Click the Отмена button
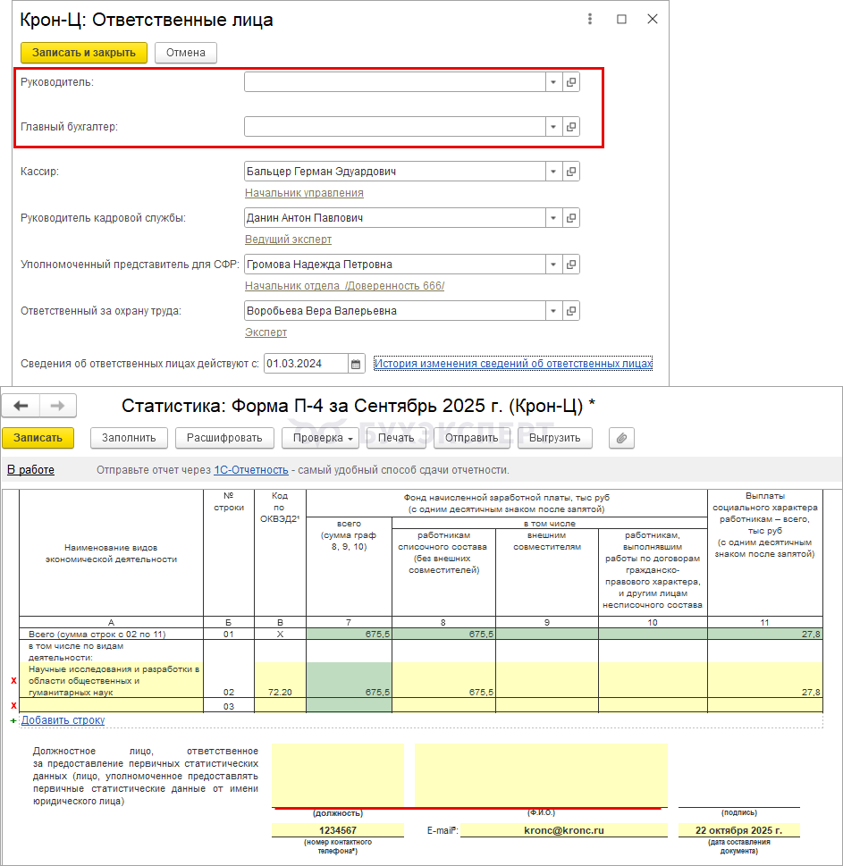This screenshot has width=843, height=866. tap(186, 53)
